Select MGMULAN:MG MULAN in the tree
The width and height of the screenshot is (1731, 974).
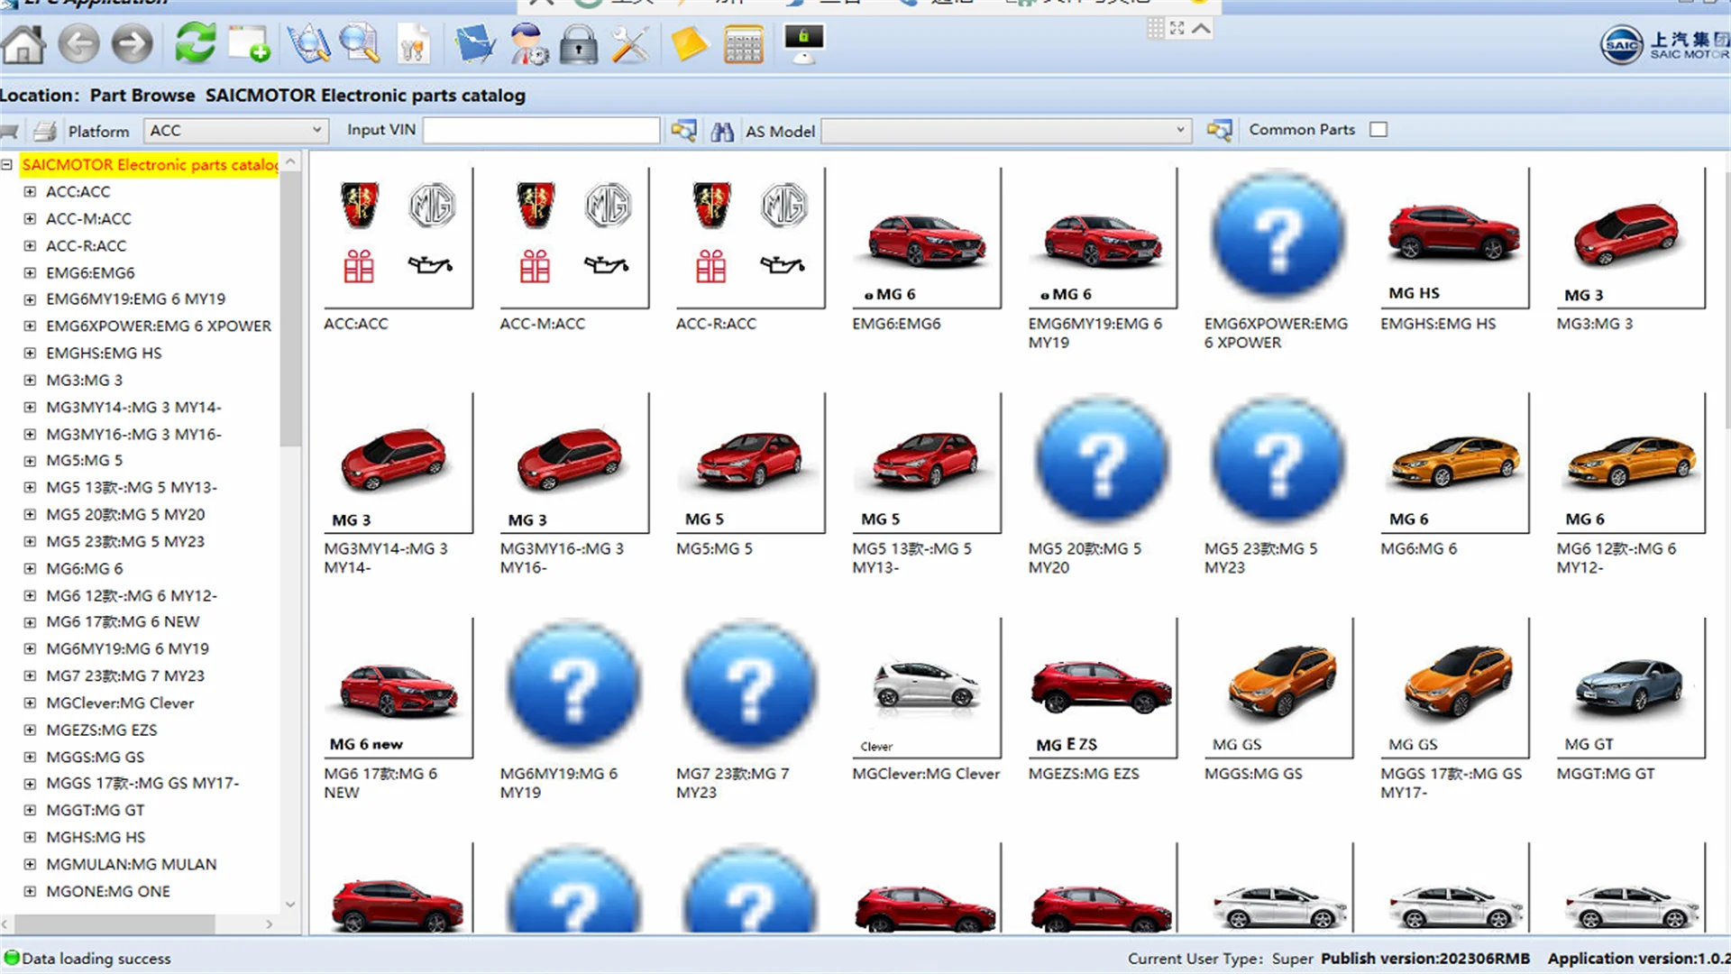(131, 864)
